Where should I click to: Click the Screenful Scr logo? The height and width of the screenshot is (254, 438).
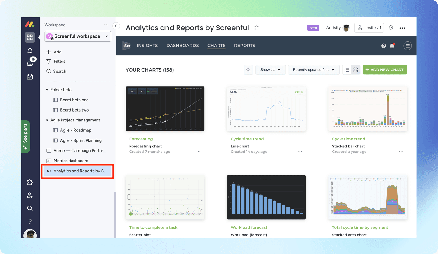pos(126,46)
